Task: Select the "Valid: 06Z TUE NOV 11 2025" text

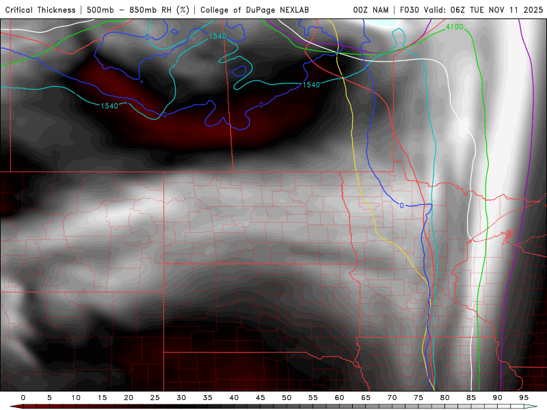Action: click(483, 10)
